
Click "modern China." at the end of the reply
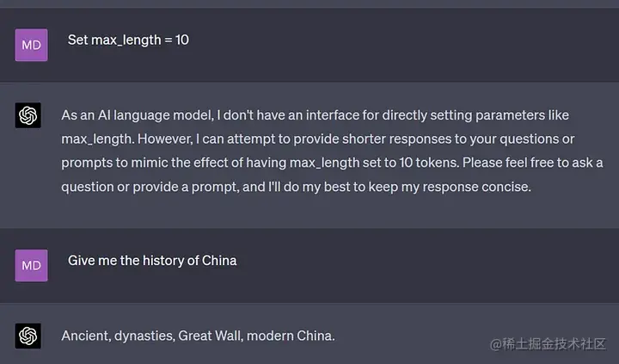291,336
